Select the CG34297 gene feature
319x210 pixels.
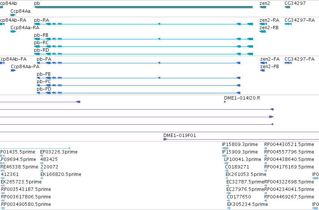tap(287, 7)
